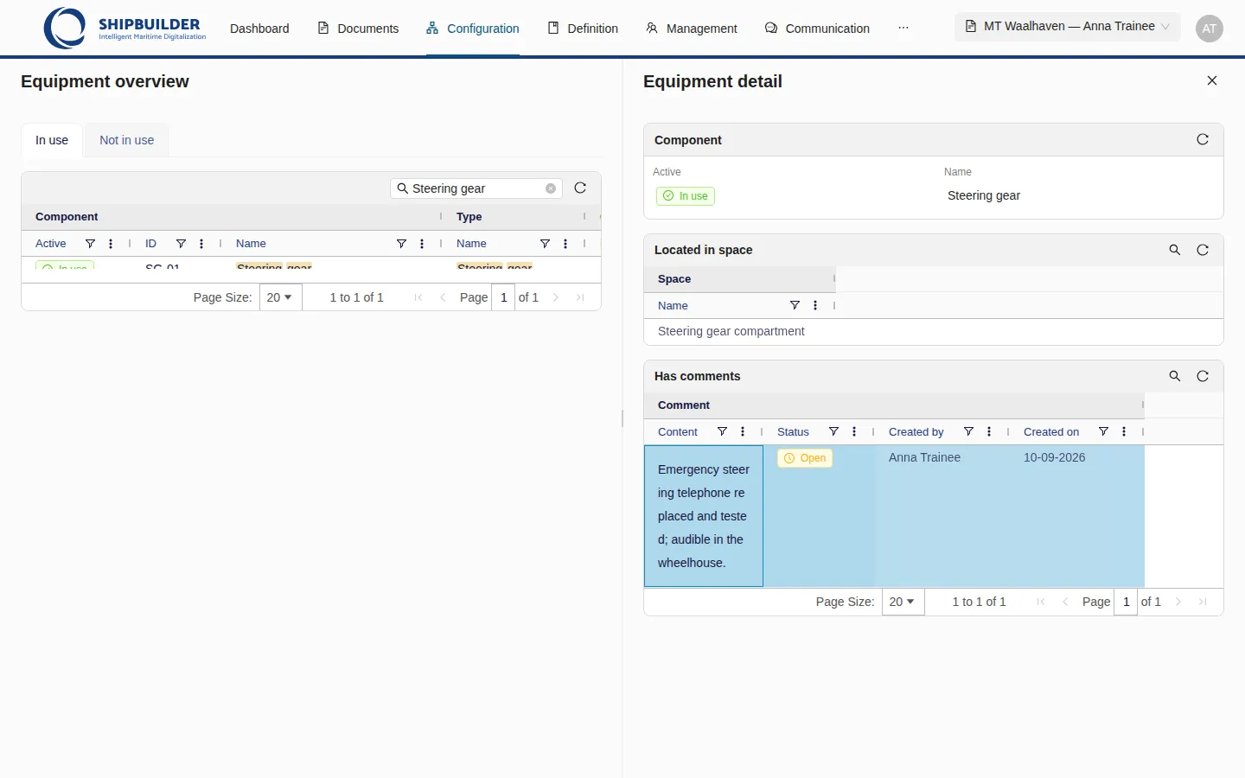Open the ID column menu
Image resolution: width=1245 pixels, height=778 pixels.
pyautogui.click(x=201, y=244)
